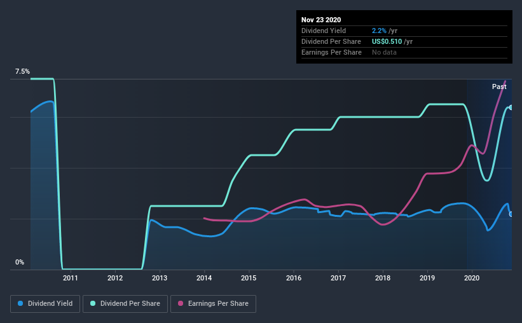
Task: Click the blue dot beside Dividend Yield legend
Action: [20, 304]
